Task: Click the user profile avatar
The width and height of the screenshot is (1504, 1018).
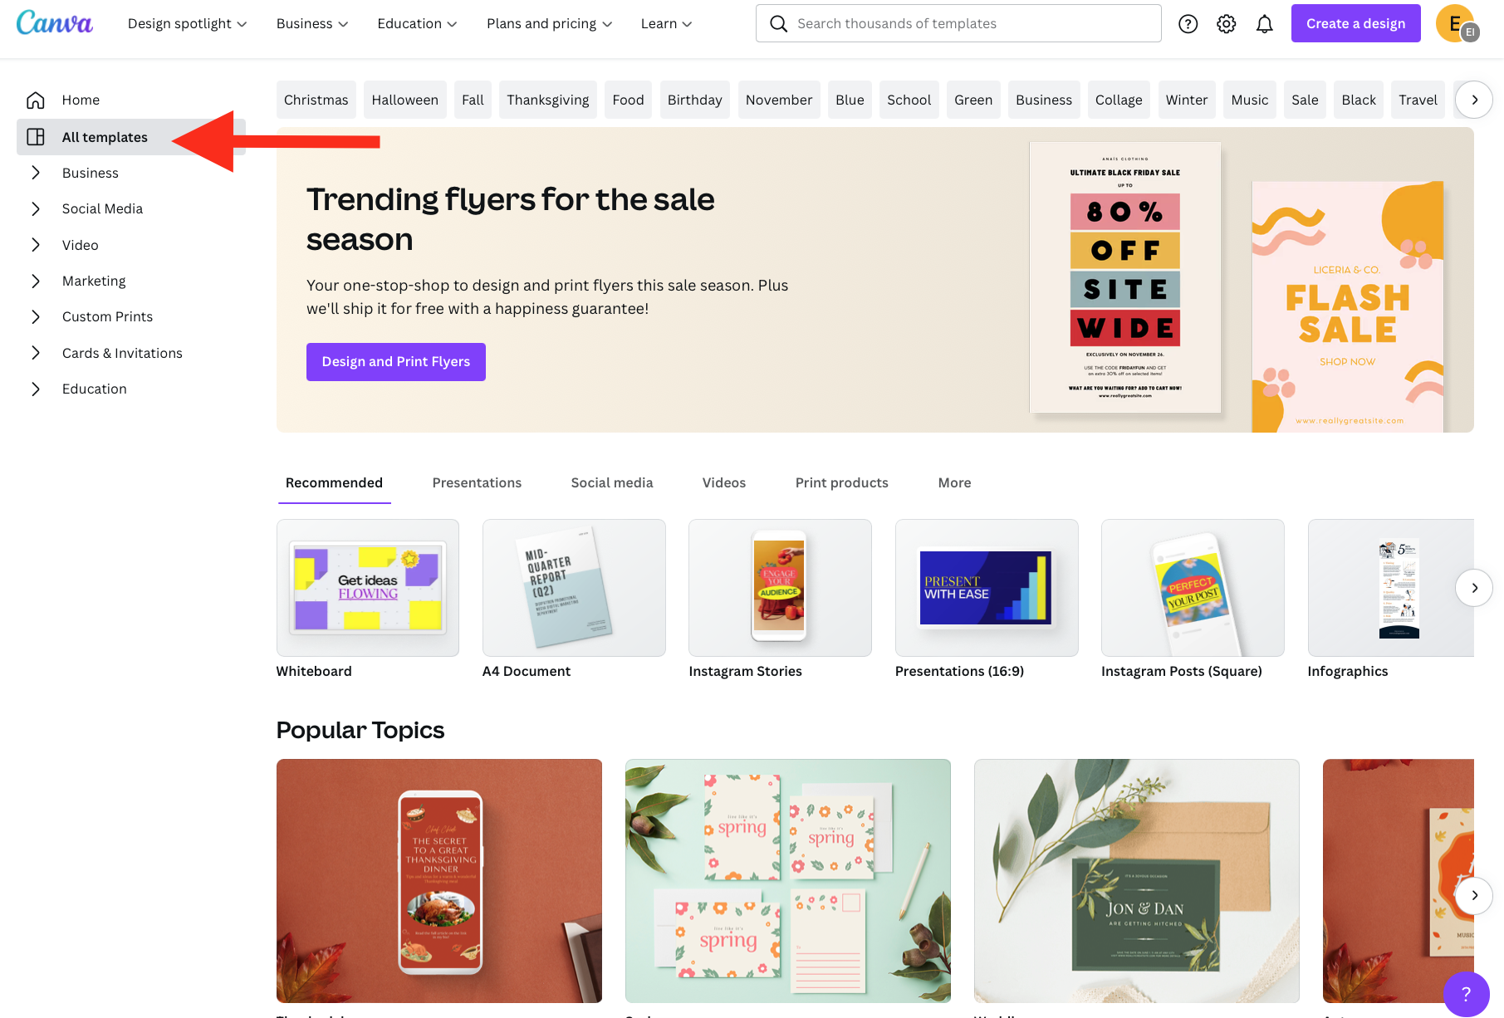Action: click(x=1457, y=23)
